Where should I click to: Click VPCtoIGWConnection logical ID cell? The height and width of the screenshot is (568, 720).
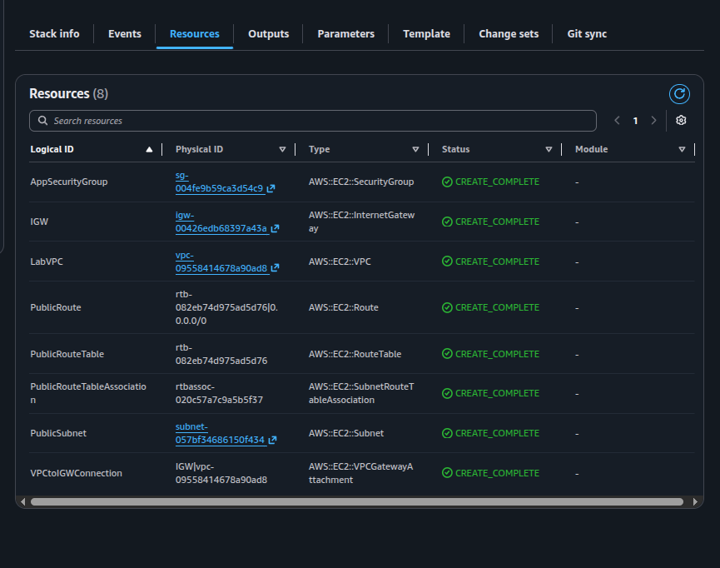point(77,473)
